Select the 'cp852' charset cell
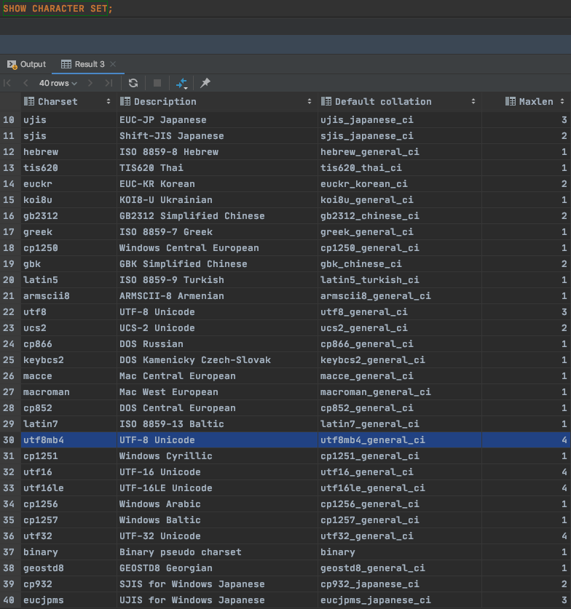571x609 pixels. (x=68, y=407)
